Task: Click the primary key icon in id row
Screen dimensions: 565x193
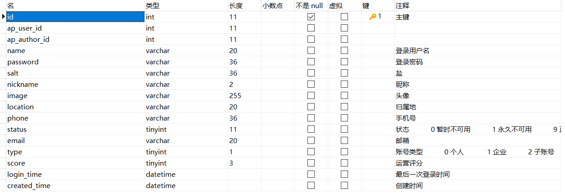Action: point(372,17)
